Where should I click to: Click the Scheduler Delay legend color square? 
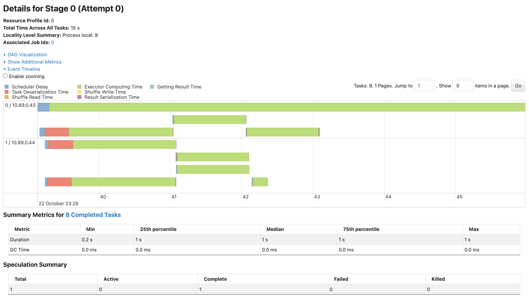[7, 87]
